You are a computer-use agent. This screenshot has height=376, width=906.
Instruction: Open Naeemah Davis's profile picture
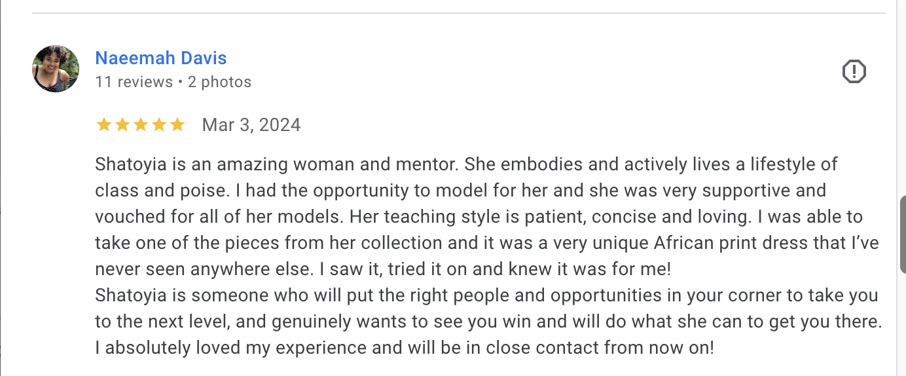(56, 69)
